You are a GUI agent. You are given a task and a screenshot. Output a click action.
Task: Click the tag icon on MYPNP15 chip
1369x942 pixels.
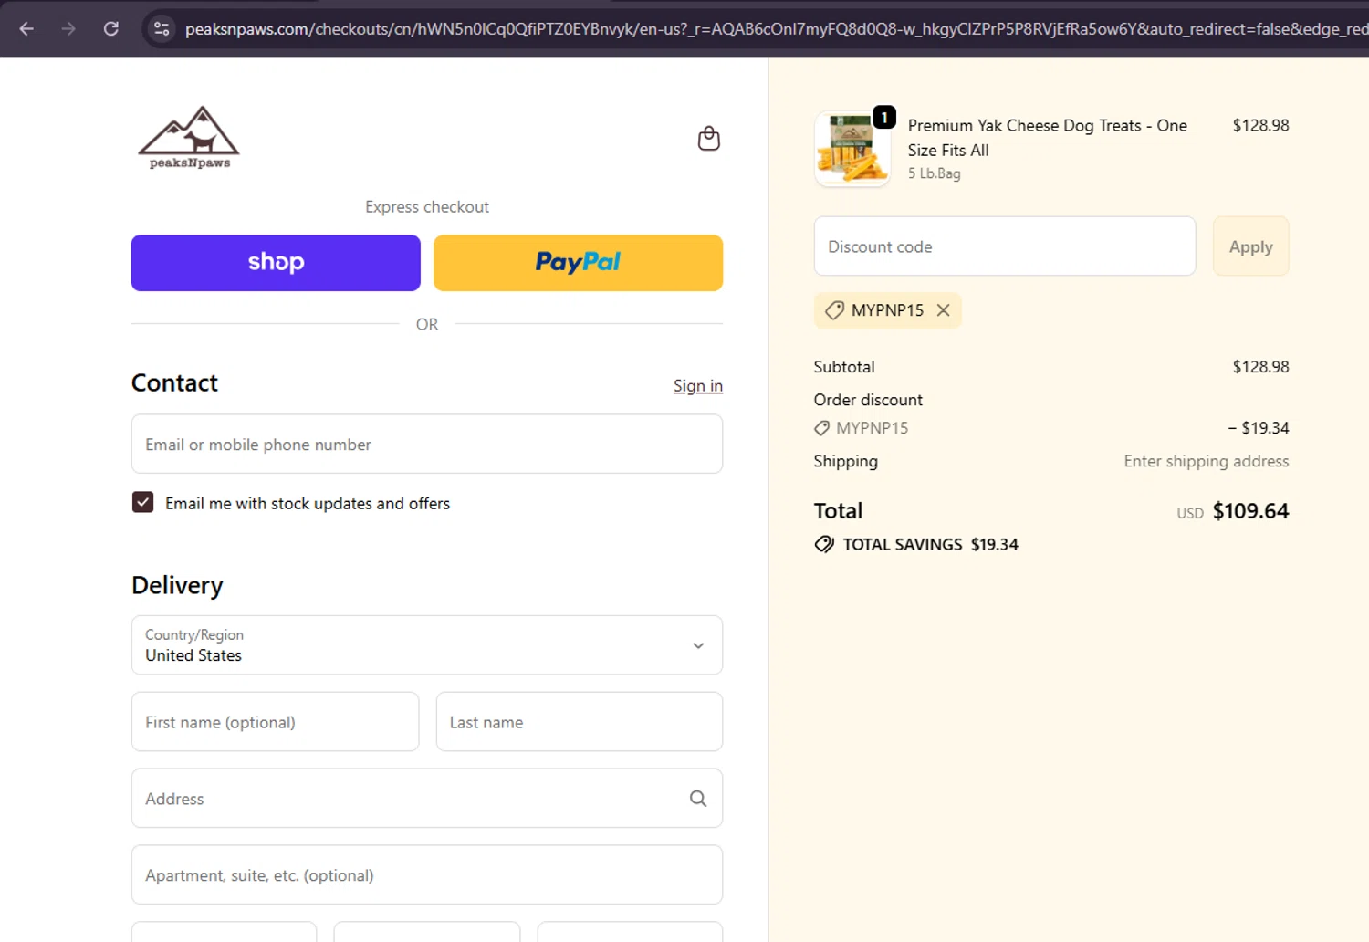click(x=834, y=310)
